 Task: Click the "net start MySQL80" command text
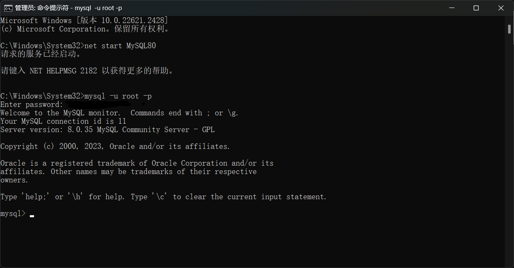(120, 46)
